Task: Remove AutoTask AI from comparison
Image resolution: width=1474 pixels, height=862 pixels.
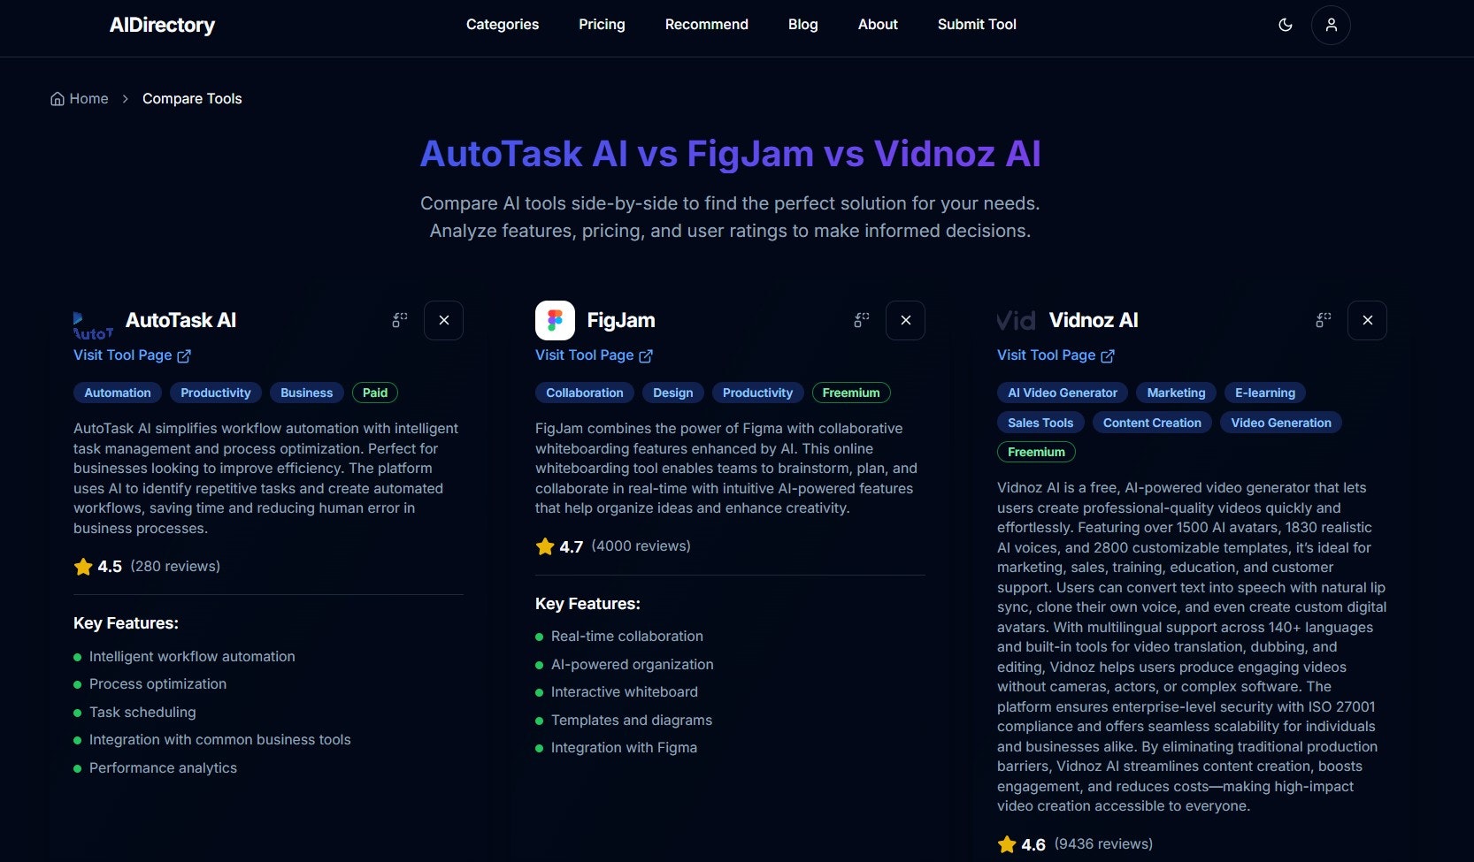Action: pyautogui.click(x=444, y=320)
